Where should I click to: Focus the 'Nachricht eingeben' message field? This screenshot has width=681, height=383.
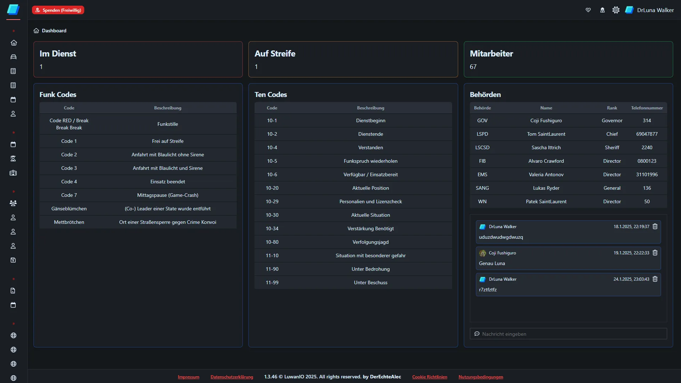coord(569,334)
